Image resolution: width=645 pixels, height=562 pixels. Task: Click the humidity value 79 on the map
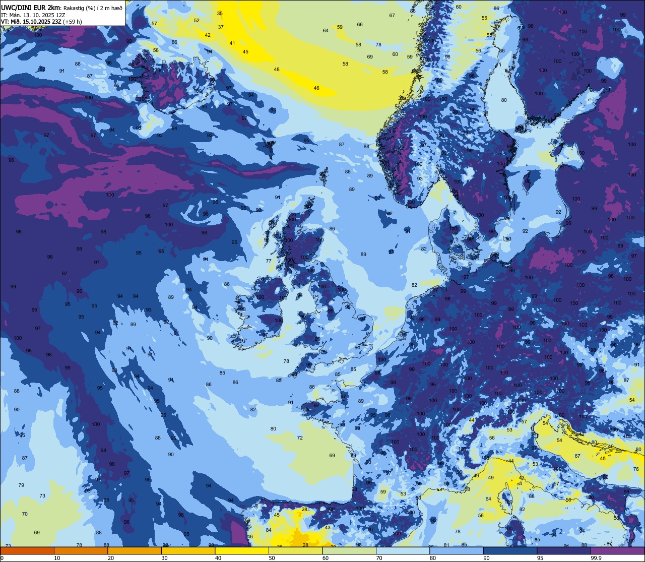21,485
